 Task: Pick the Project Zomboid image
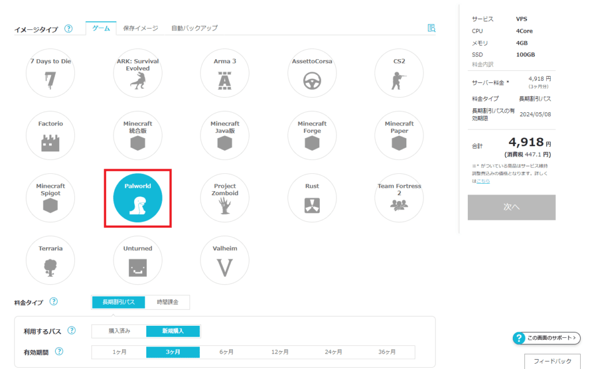click(x=225, y=197)
